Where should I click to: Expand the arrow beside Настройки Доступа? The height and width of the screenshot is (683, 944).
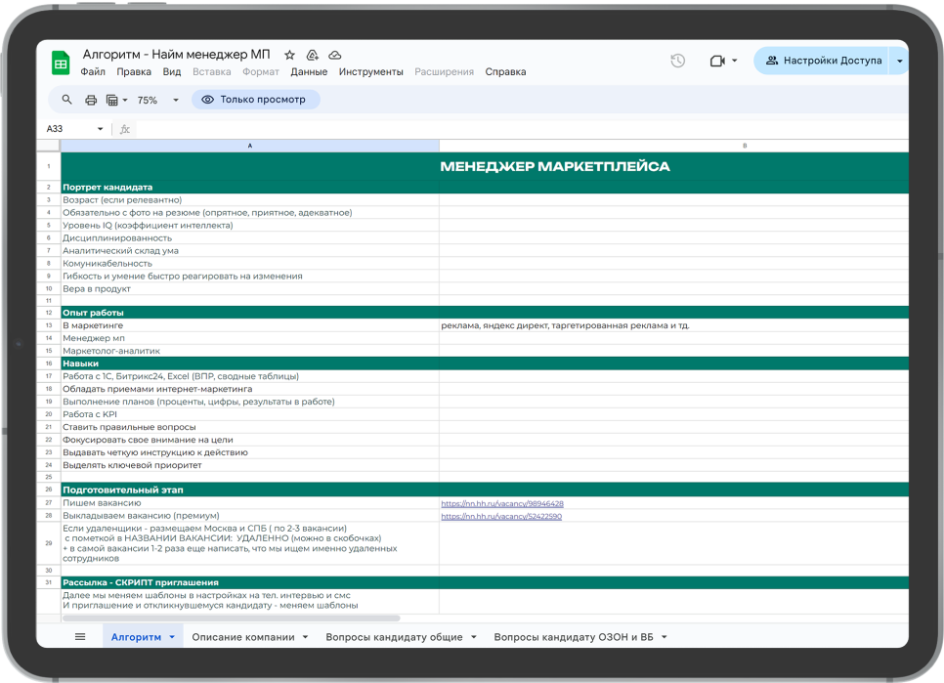[899, 61]
